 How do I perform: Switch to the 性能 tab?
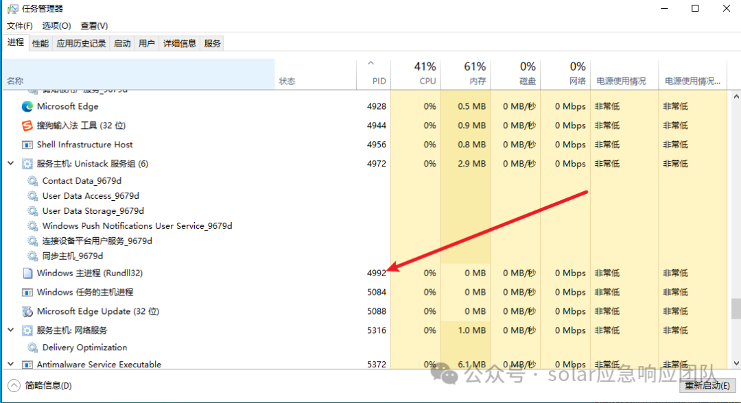[40, 43]
